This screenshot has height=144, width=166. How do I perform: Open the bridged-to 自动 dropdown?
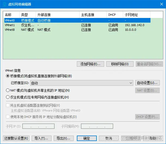(82, 83)
